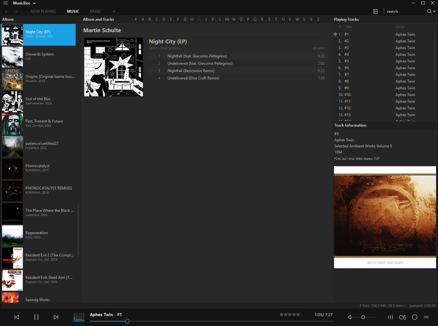Click the Artist column header

(x=400, y=27)
